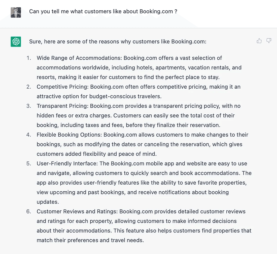Click list number 2 marker

pyautogui.click(x=29, y=87)
